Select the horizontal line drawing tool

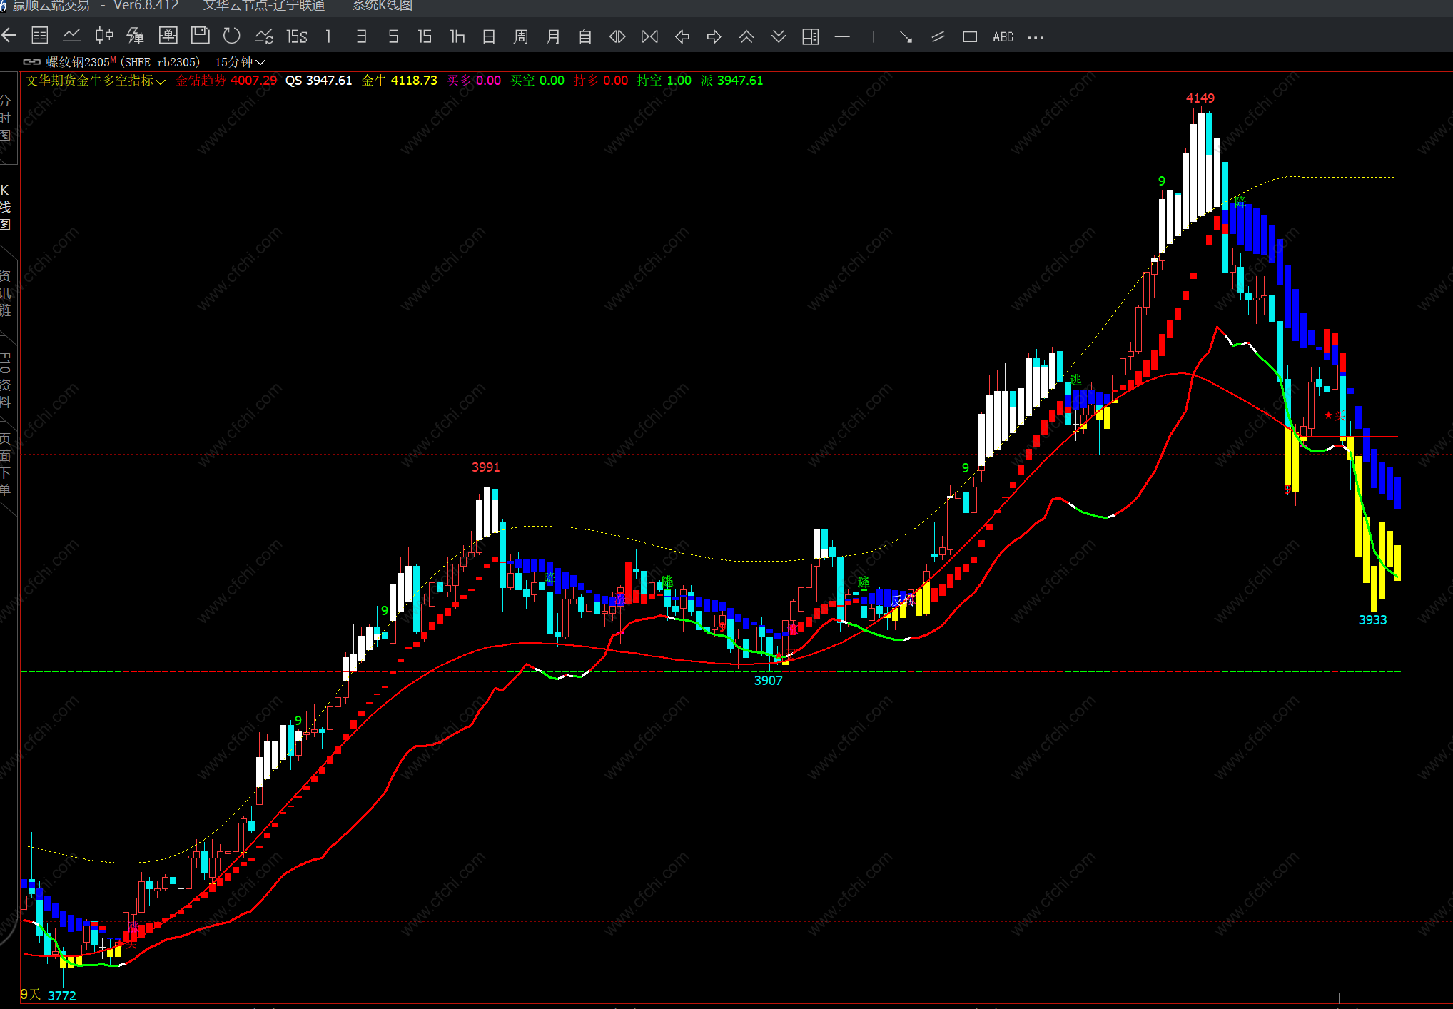coord(842,36)
